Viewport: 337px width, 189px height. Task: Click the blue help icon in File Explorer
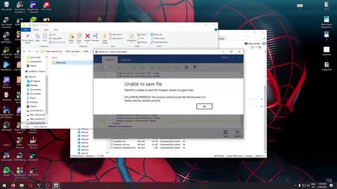coord(216,29)
